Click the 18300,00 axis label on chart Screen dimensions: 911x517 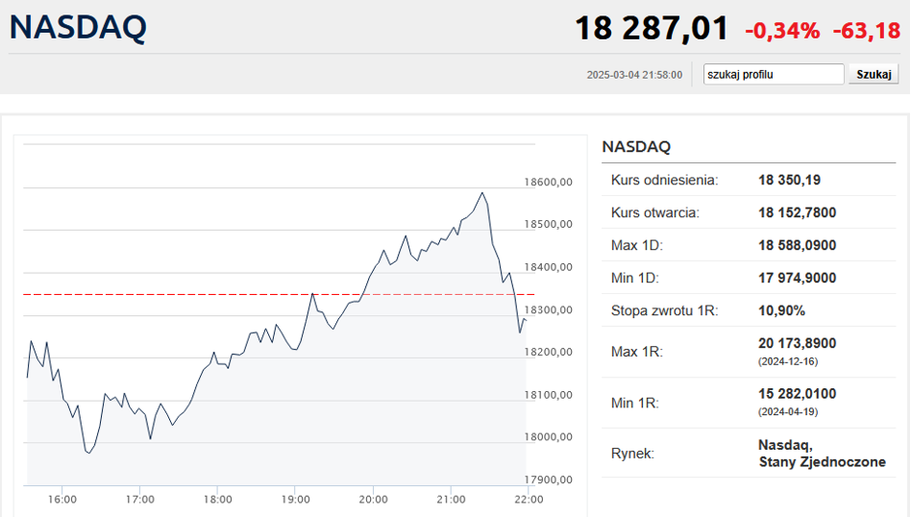tap(548, 309)
